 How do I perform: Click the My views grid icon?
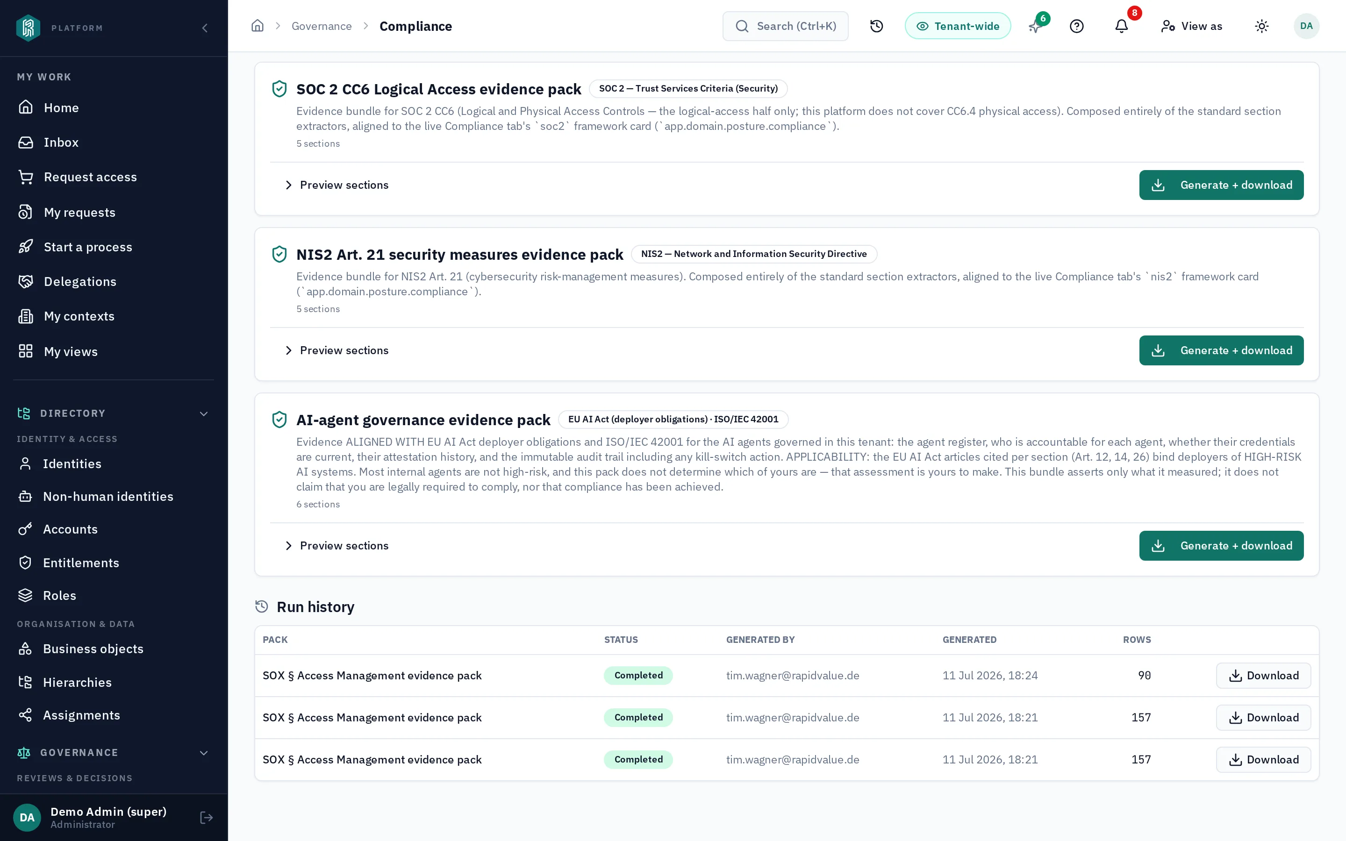pos(26,351)
